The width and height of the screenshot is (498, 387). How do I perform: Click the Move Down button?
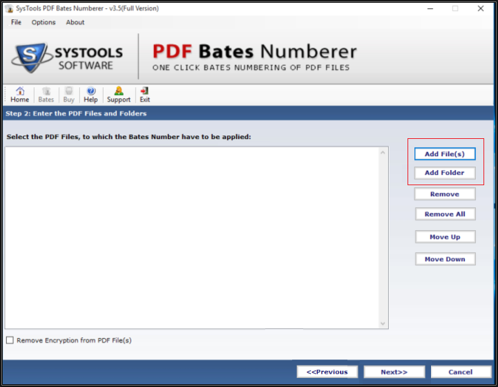pyautogui.click(x=445, y=259)
